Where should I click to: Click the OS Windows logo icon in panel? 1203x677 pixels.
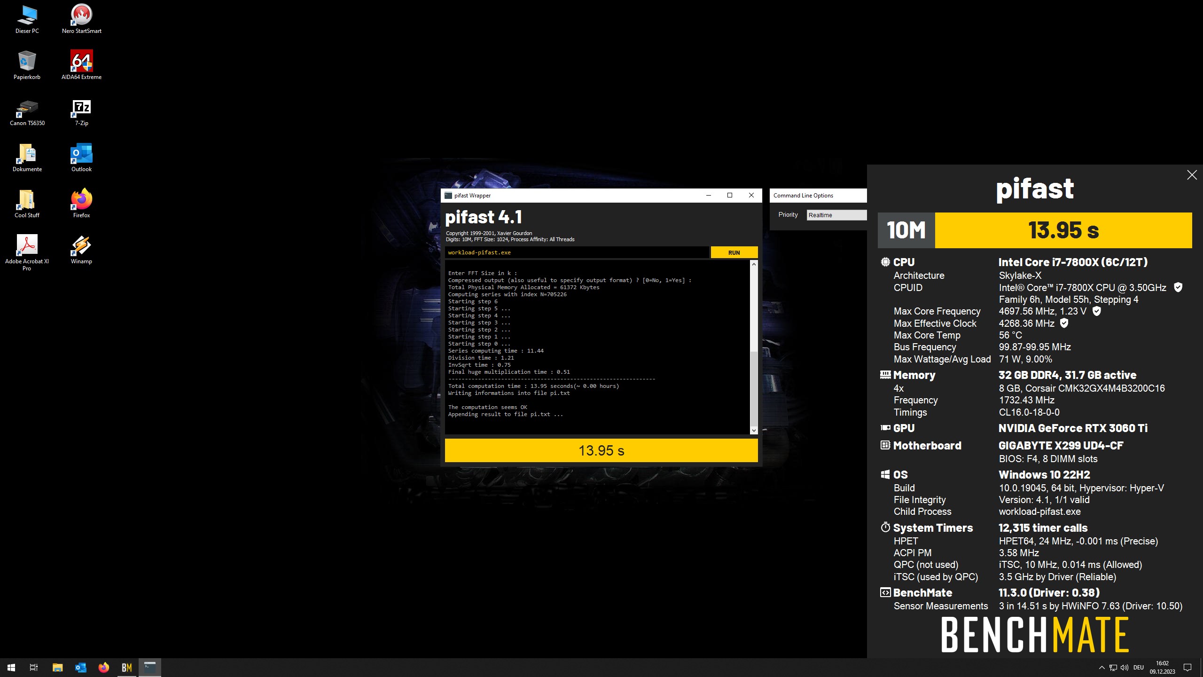point(885,474)
